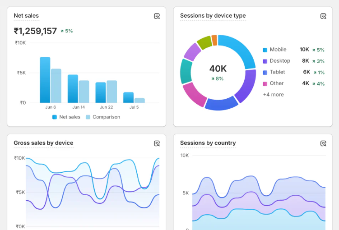Viewport: 339px width, 230px height.
Task: Click the Jun 6 Net sales bar
Action: [45, 80]
